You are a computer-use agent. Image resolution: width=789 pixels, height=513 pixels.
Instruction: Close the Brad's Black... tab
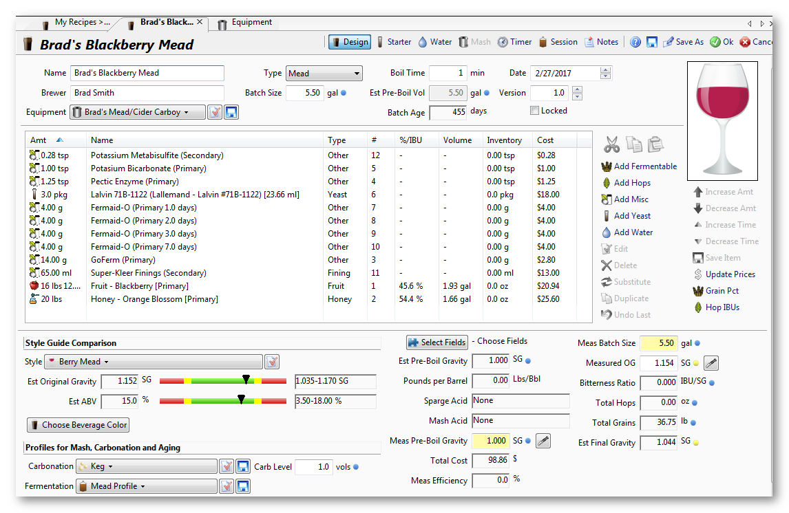(x=200, y=22)
